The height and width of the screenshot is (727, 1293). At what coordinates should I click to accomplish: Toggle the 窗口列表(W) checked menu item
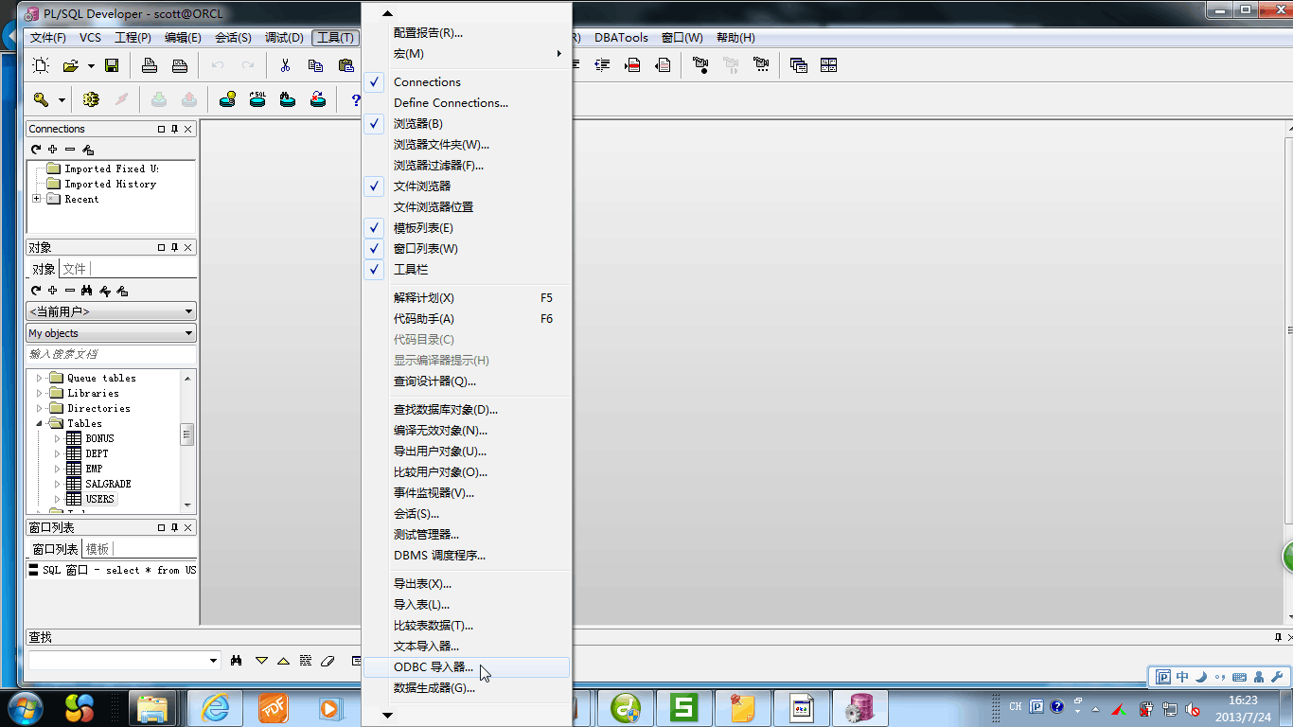click(468, 249)
